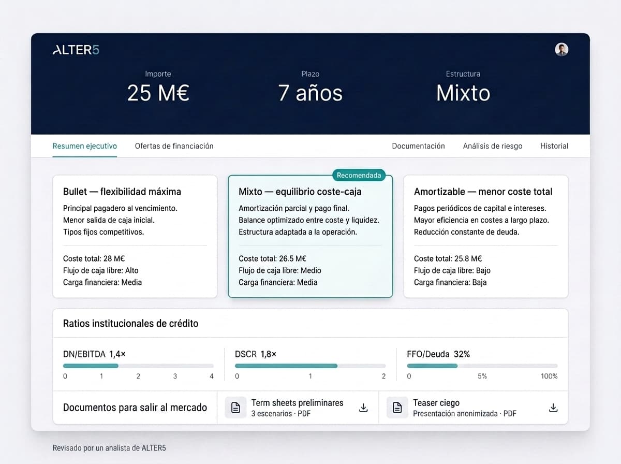Select the Bullet — flexibilidad máxima card
621x464 pixels.
click(135, 236)
